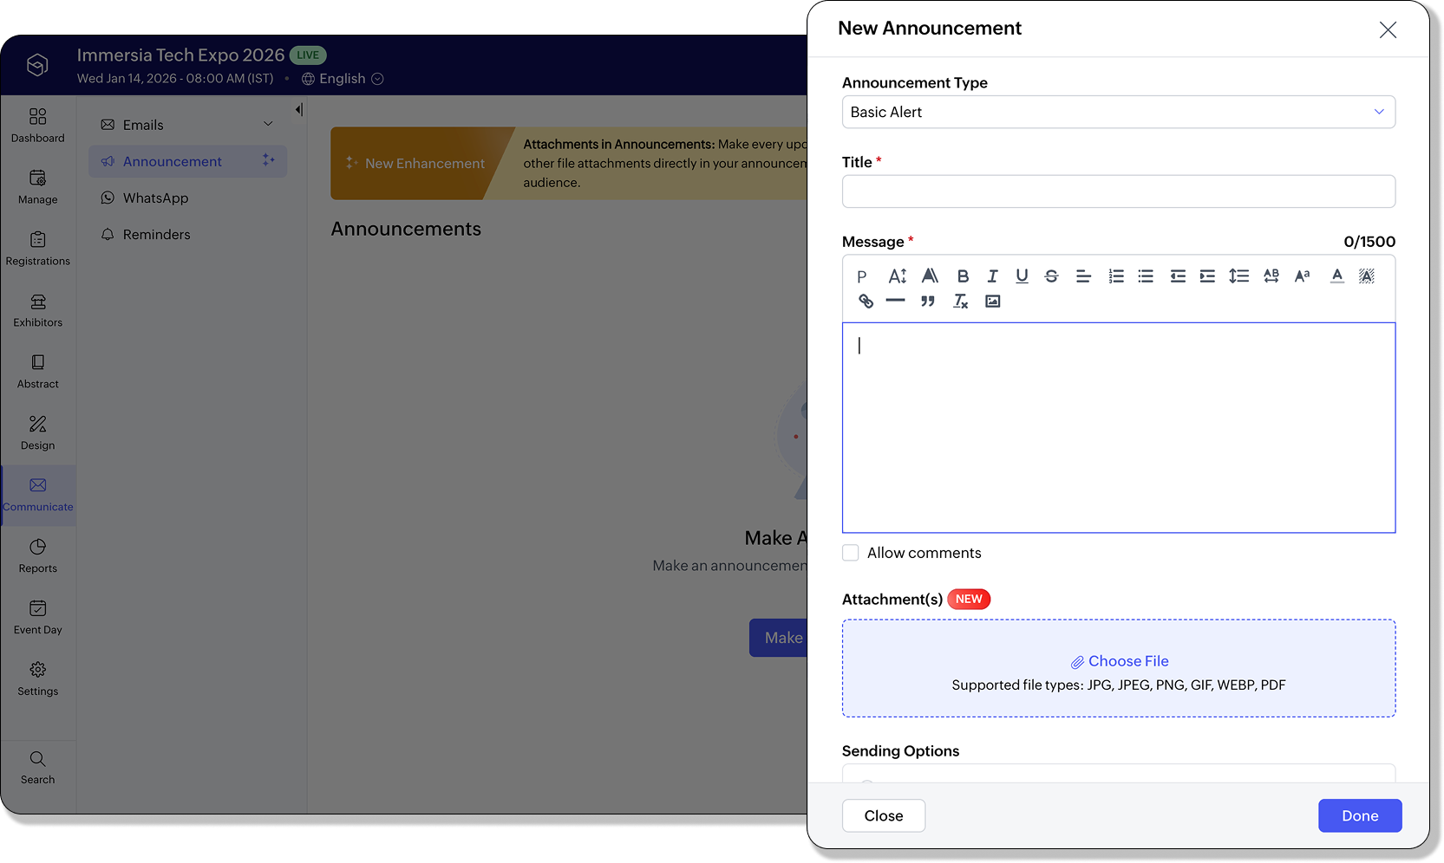Adjust line spacing in editor
Screen dimensions: 1444x863
point(1238,276)
